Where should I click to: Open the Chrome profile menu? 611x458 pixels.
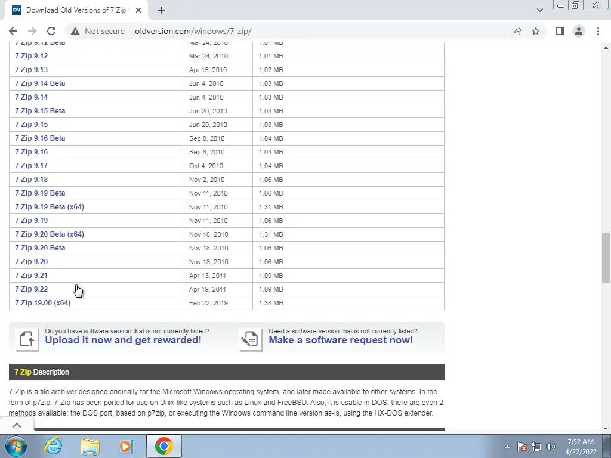coord(579,31)
